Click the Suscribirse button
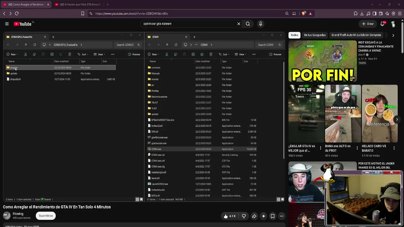 pos(46,216)
